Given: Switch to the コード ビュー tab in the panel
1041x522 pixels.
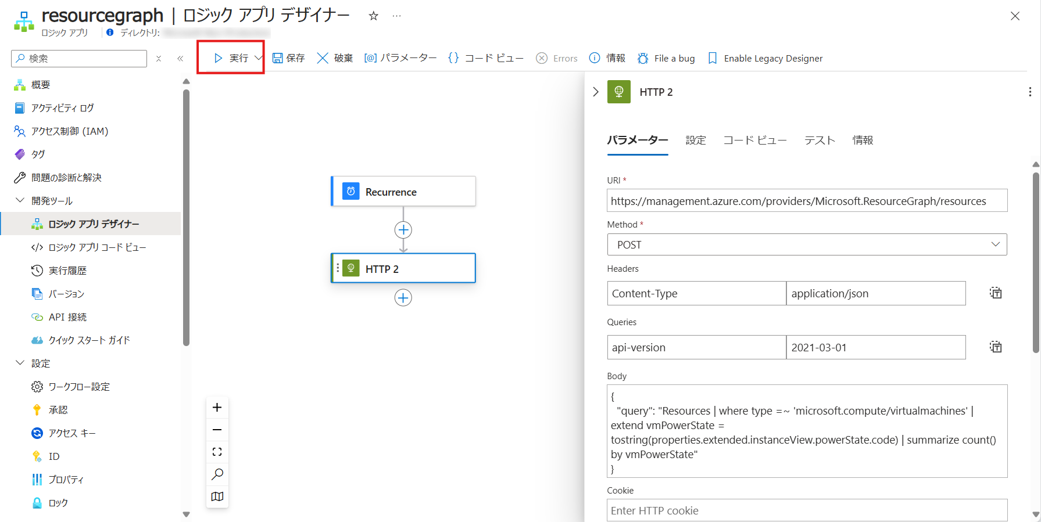Looking at the screenshot, I should [x=755, y=140].
